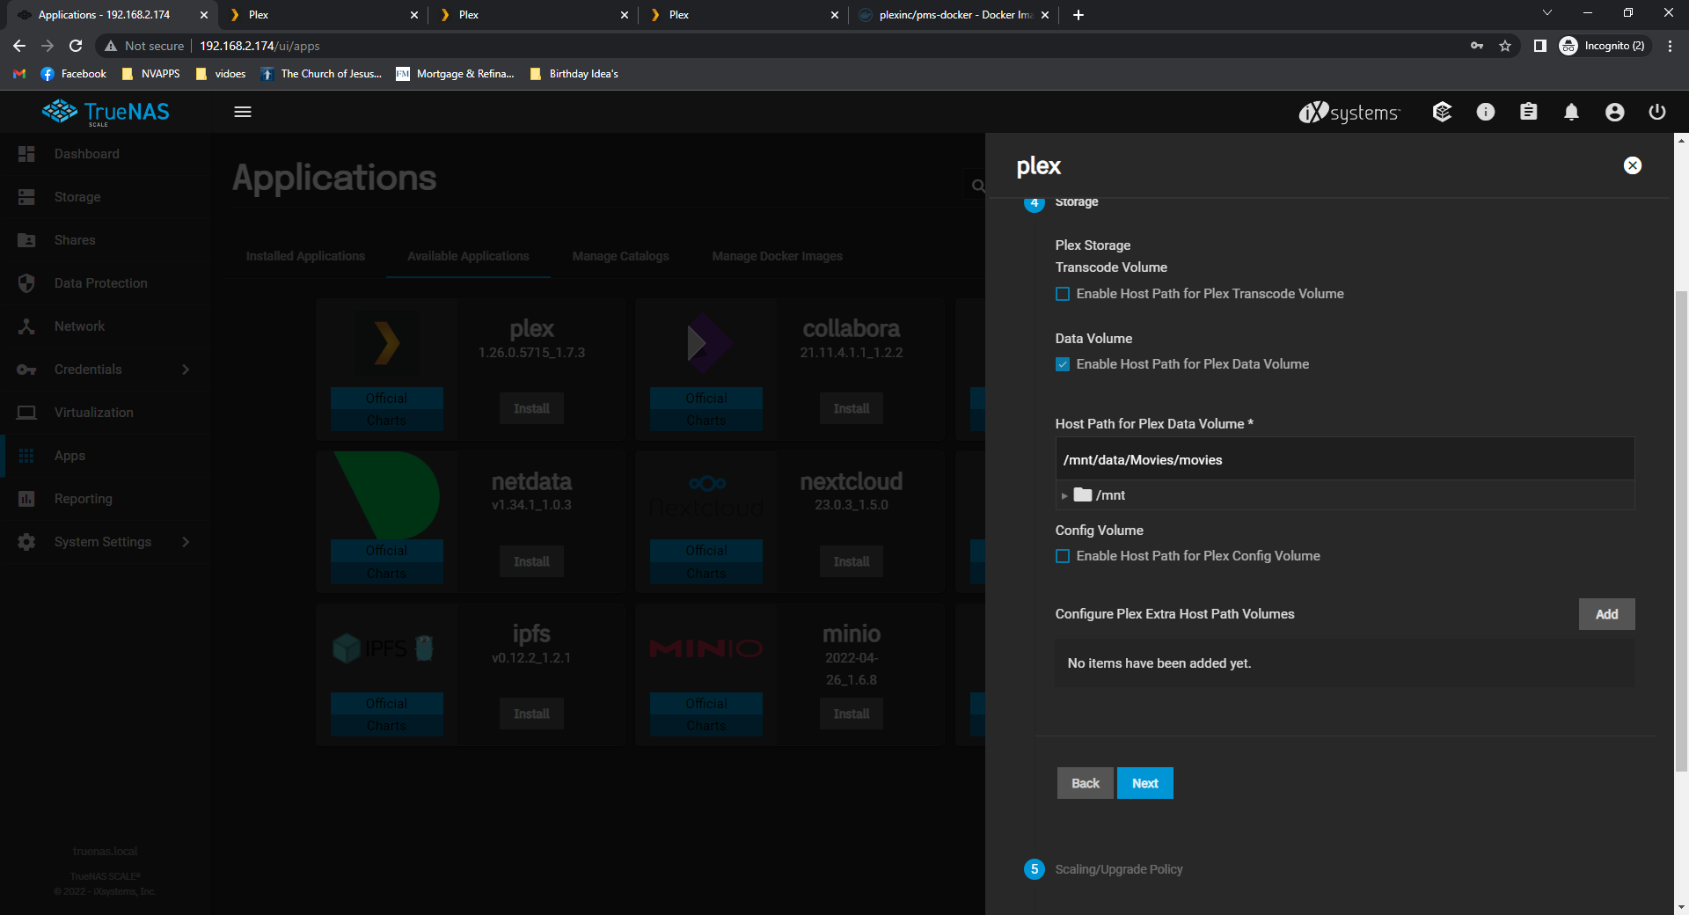Image resolution: width=1689 pixels, height=915 pixels.
Task: Toggle the hamburger sidebar menu
Action: click(243, 112)
